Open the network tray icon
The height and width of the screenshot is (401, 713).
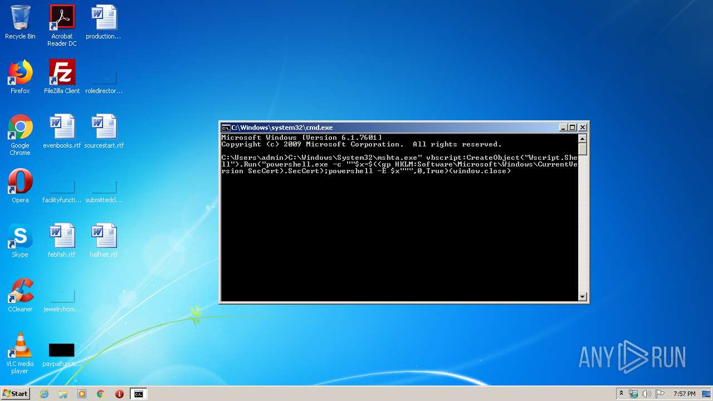pos(633,394)
